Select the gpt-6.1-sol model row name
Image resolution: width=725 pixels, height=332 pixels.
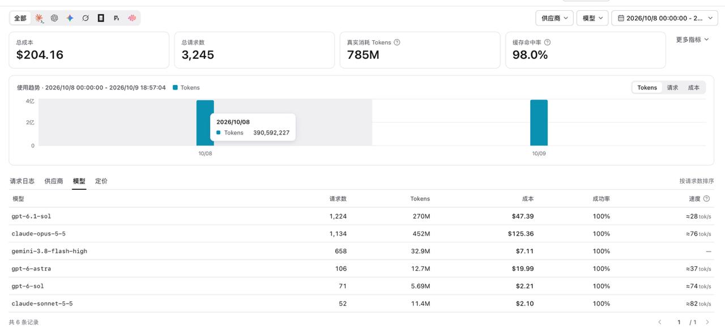[x=31, y=216]
